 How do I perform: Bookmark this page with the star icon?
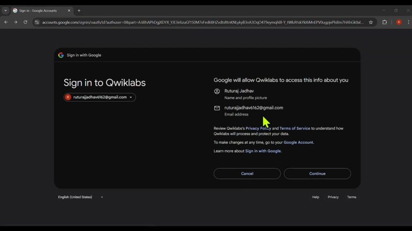click(371, 22)
